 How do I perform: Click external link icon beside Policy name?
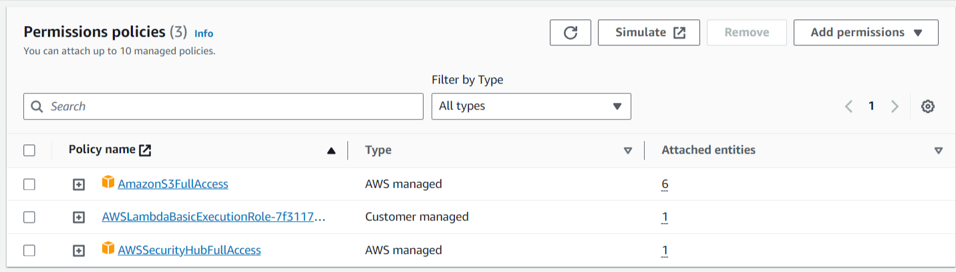point(145,150)
